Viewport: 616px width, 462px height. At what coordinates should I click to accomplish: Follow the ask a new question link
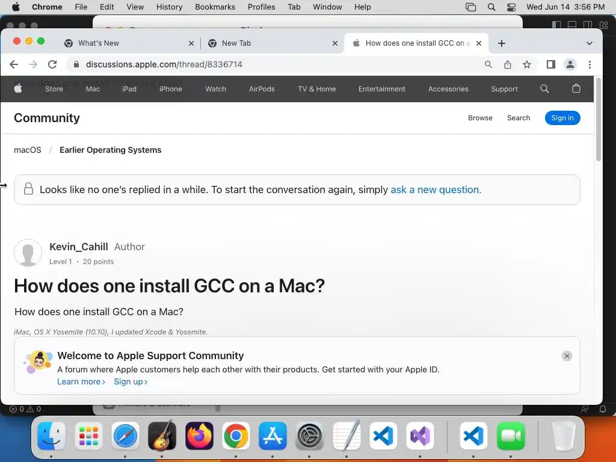436,189
